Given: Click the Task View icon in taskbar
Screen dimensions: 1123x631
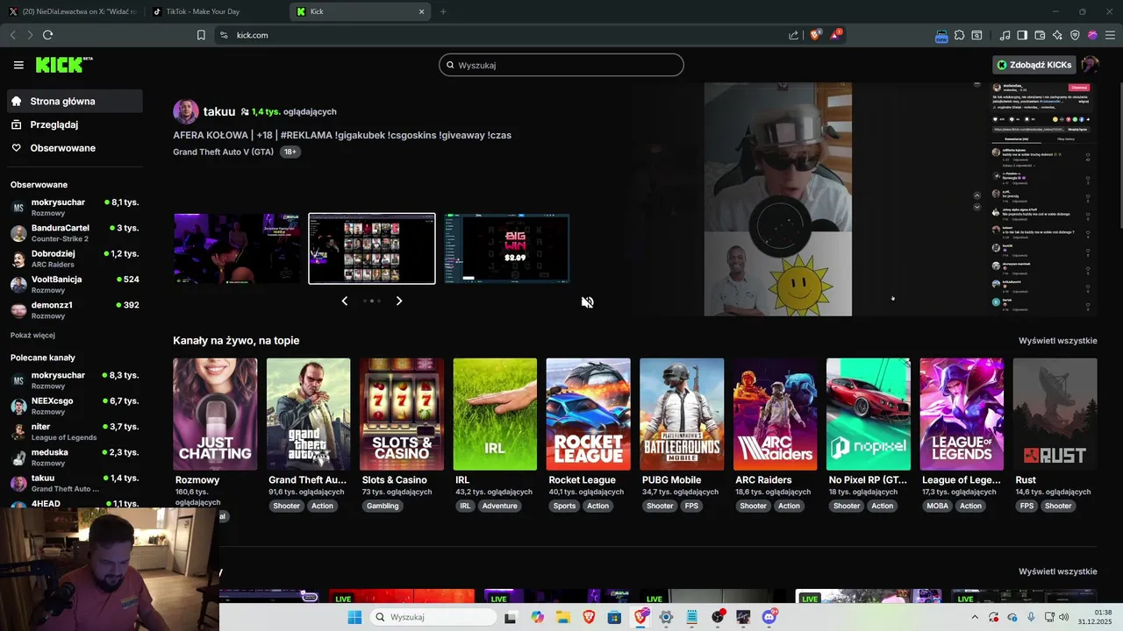Looking at the screenshot, I should pos(511,617).
